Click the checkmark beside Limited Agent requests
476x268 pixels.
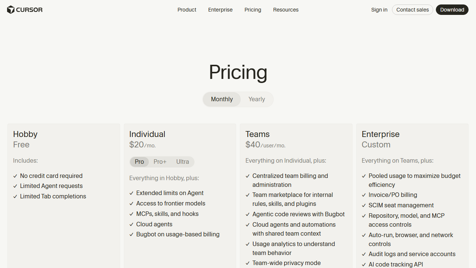(x=15, y=186)
